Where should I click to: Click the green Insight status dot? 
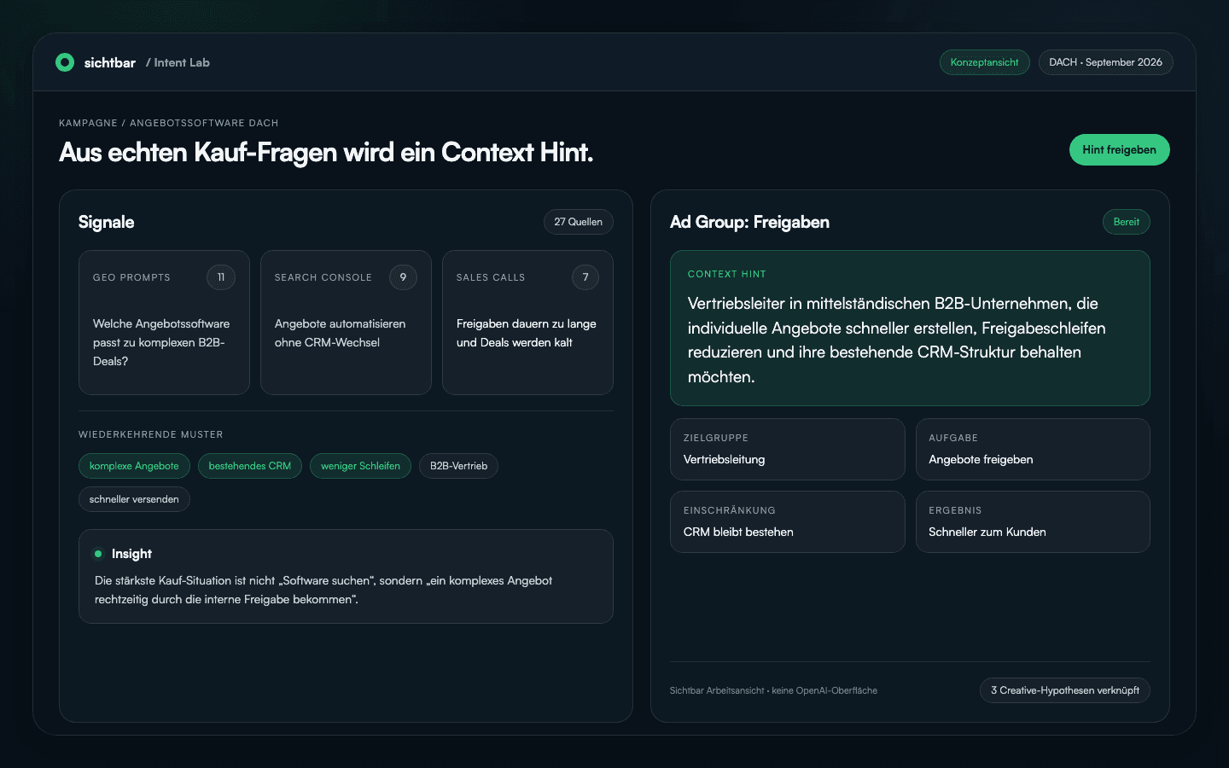[98, 554]
